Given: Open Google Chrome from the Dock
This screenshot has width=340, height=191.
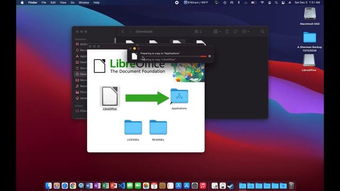Looking at the screenshot, I should click(x=73, y=186).
